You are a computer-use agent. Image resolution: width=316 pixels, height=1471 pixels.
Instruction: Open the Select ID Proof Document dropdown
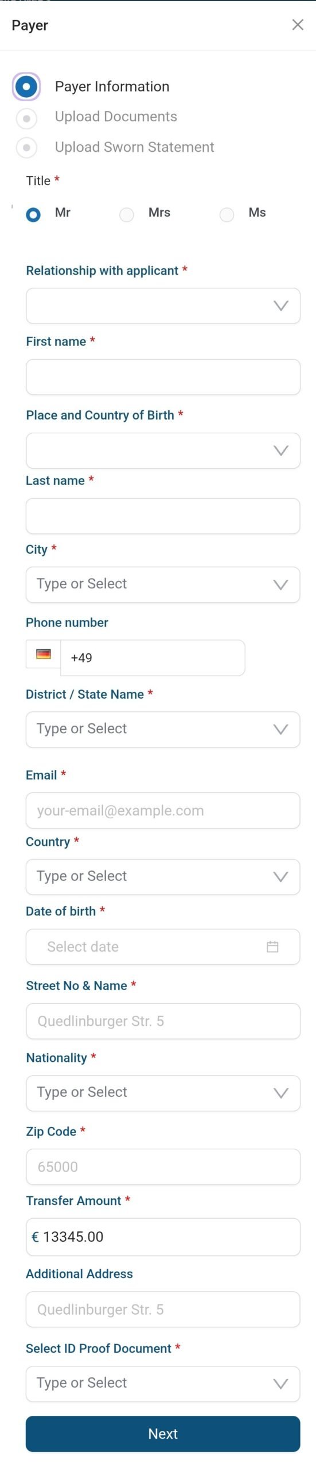pyautogui.click(x=163, y=1384)
